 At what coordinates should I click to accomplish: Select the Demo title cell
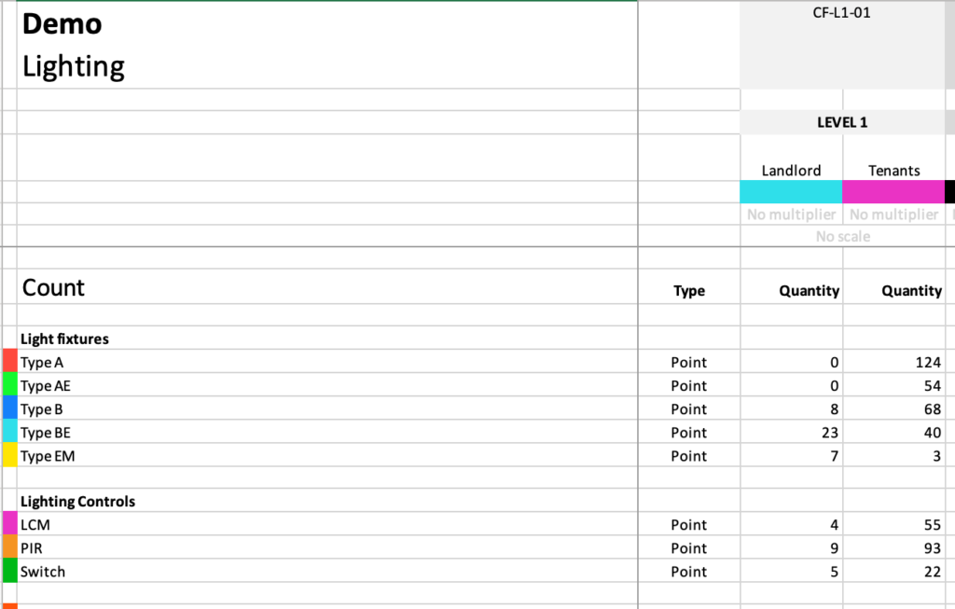point(62,24)
